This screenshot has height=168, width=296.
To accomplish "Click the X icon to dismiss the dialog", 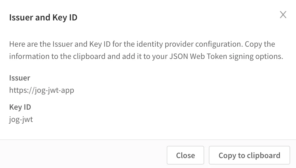I will coord(283,15).
